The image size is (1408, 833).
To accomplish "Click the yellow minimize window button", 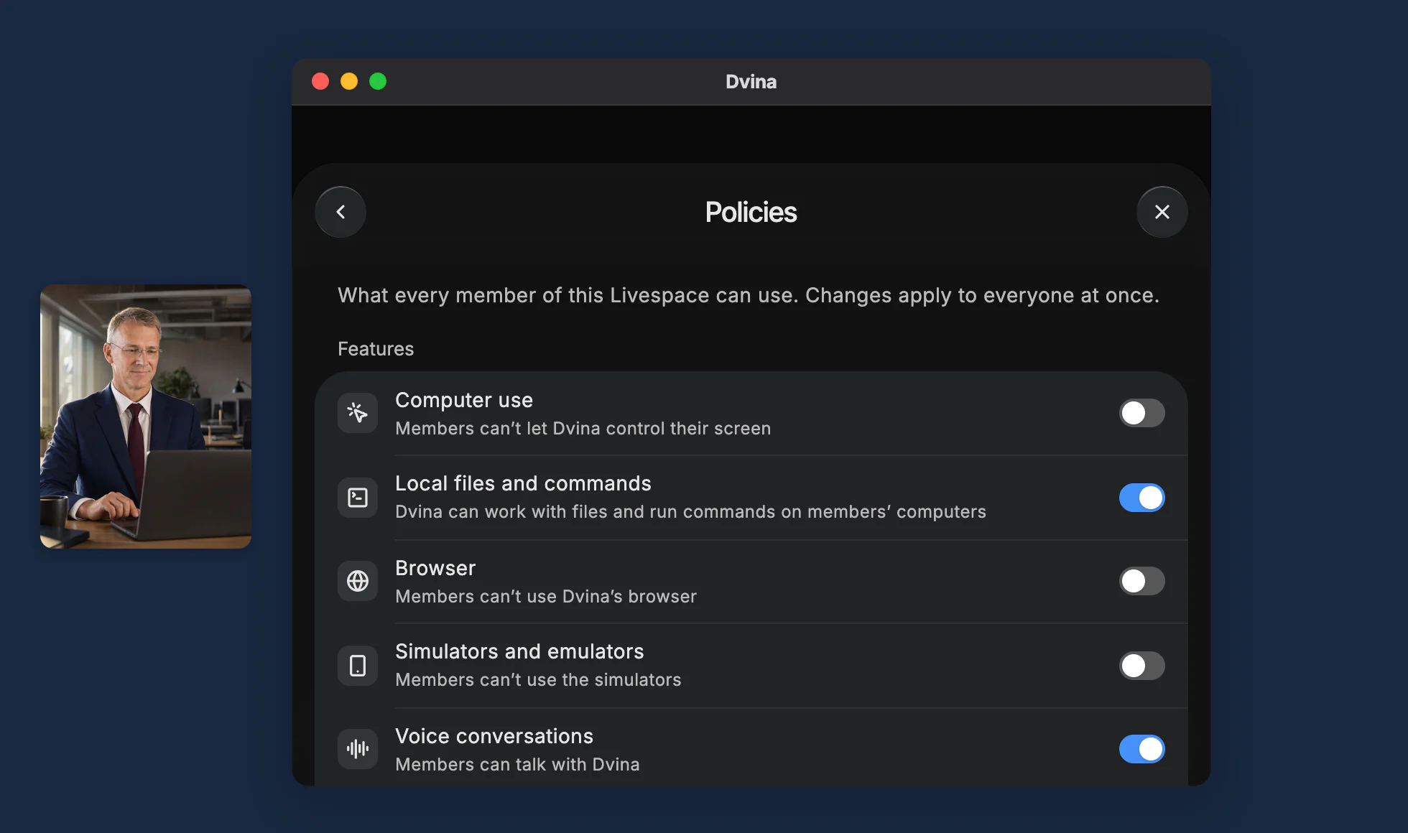I will point(349,81).
